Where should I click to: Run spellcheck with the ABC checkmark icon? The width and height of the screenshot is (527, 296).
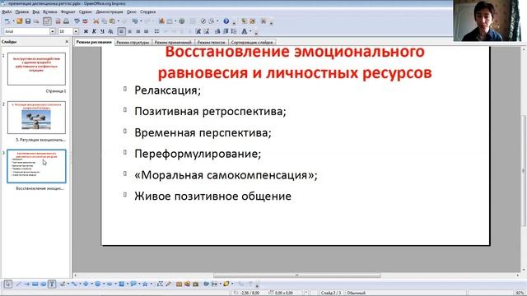tap(77, 21)
